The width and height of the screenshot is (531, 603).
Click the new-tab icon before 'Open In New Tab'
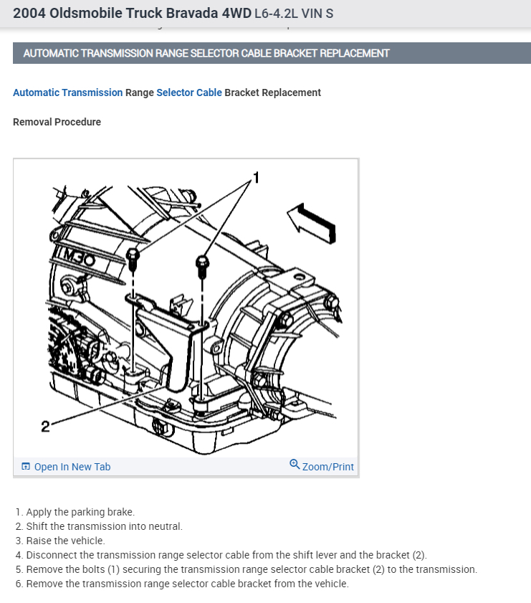click(26, 467)
